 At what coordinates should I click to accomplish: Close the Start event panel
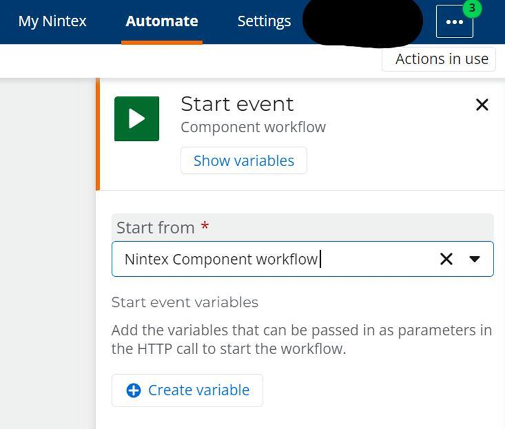coord(482,105)
